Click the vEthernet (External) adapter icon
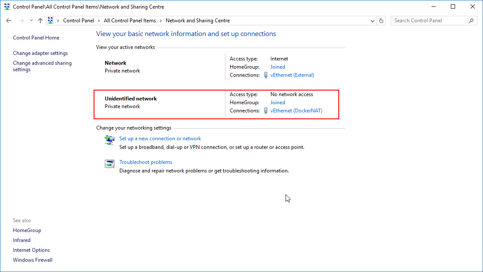Viewport: 483px width, 272px height. click(266, 75)
